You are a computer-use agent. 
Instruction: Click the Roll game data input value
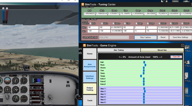click(89, 14)
